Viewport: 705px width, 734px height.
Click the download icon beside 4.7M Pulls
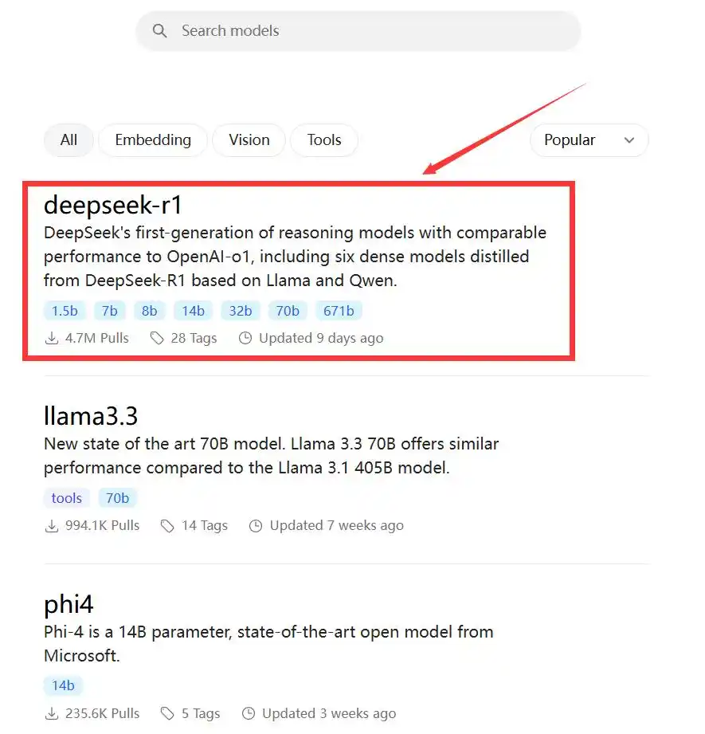52,338
